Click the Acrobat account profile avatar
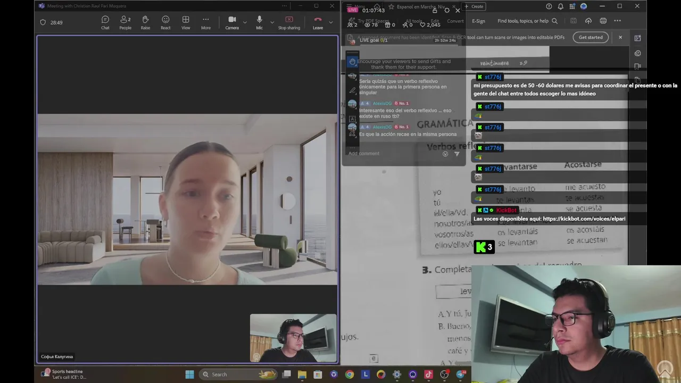 click(584, 6)
